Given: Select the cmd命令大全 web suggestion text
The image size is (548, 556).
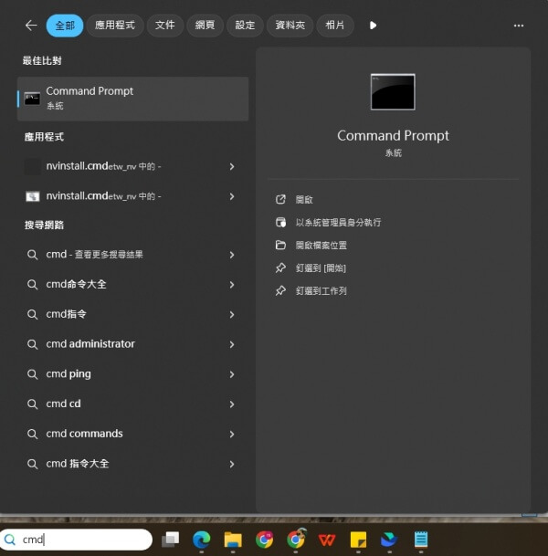Looking at the screenshot, I should click(76, 284).
